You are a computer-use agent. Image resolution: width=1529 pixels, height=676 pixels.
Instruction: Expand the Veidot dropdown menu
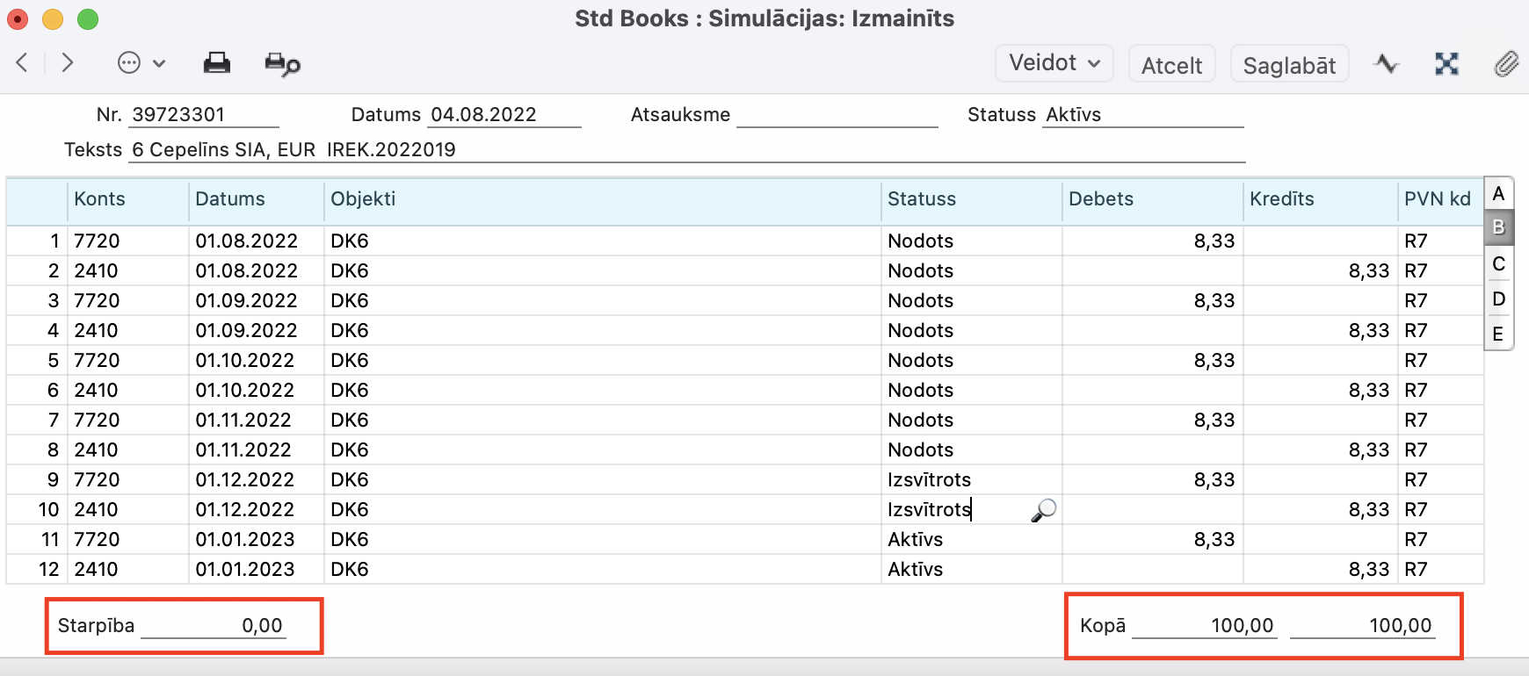(1054, 63)
